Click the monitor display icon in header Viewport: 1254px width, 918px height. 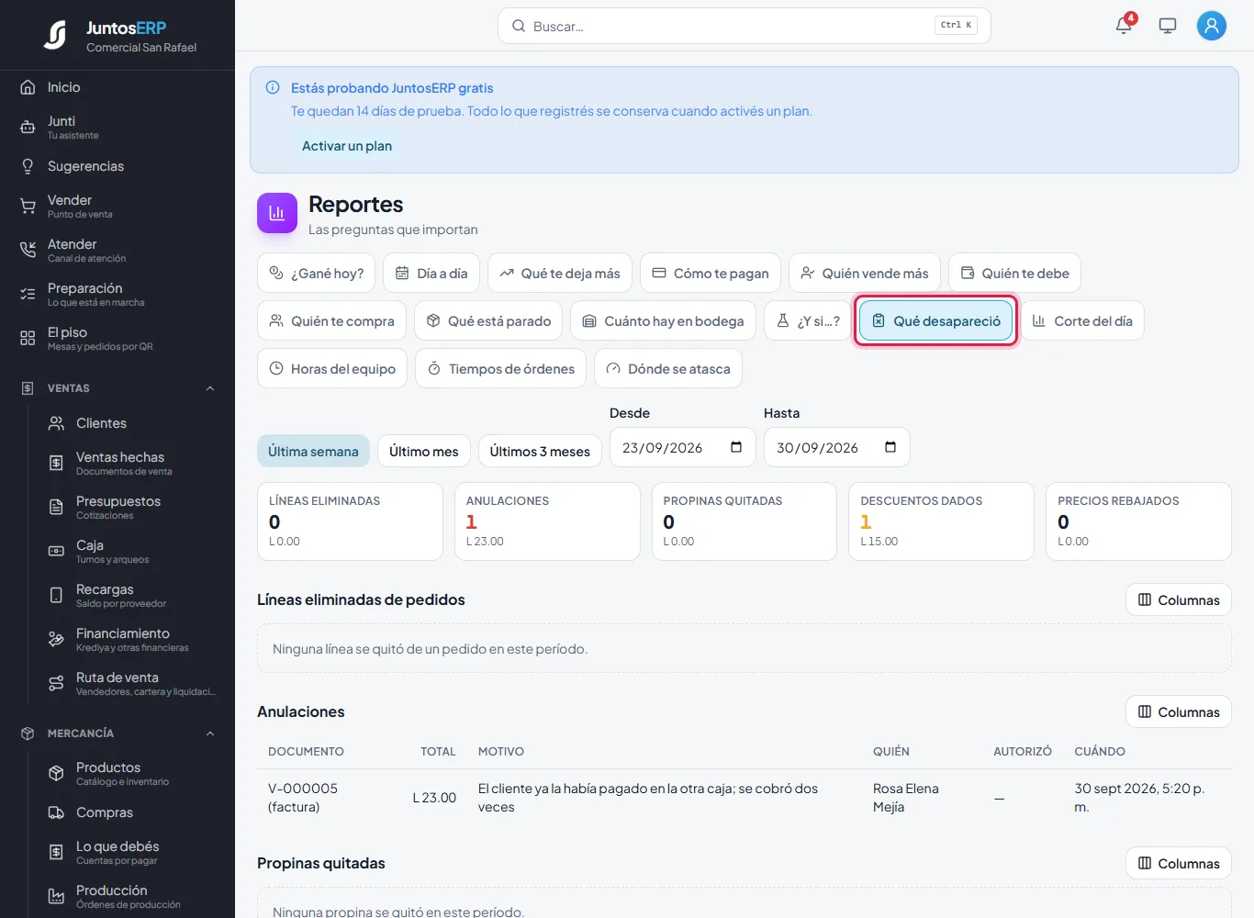1168,26
